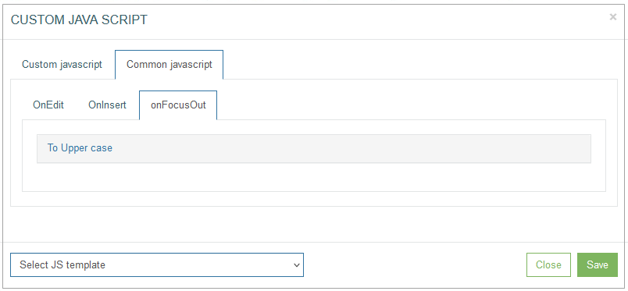Open the template picker showing Select JS template

pos(157,264)
